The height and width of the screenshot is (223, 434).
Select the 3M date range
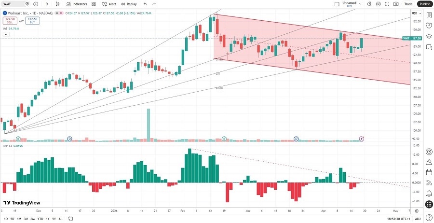point(26,219)
